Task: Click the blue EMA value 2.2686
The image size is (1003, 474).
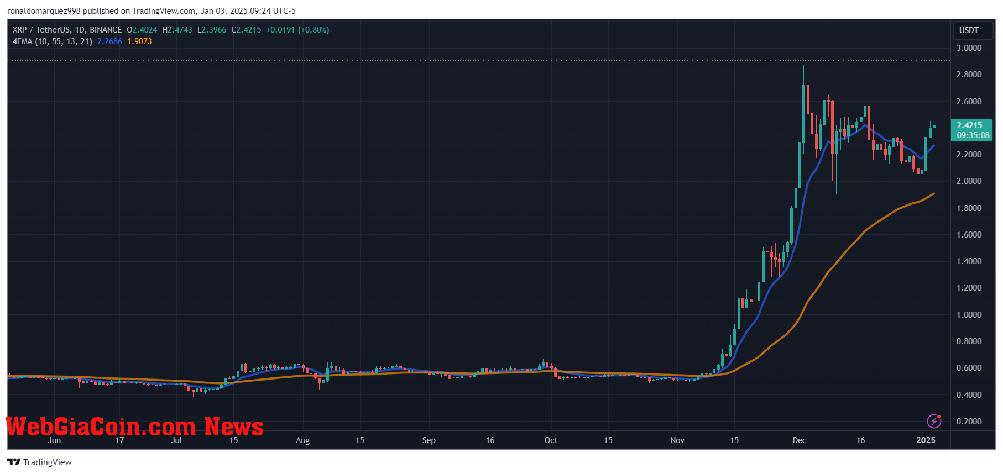Action: coord(109,41)
